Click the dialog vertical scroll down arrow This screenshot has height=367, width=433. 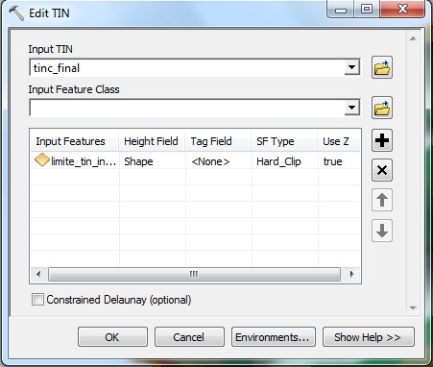413,308
